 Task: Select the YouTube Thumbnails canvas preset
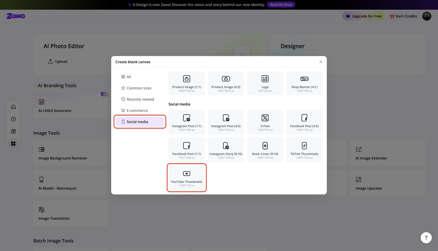pos(186,178)
